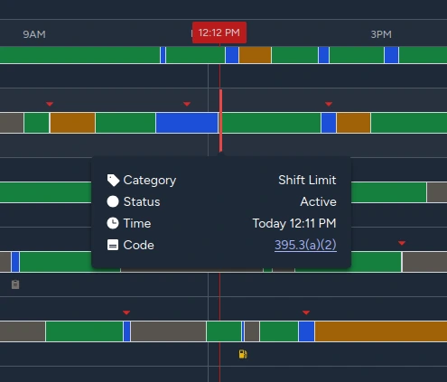This screenshot has width=447, height=382.
Task: Select the 9AM time axis label
Action: tap(34, 34)
